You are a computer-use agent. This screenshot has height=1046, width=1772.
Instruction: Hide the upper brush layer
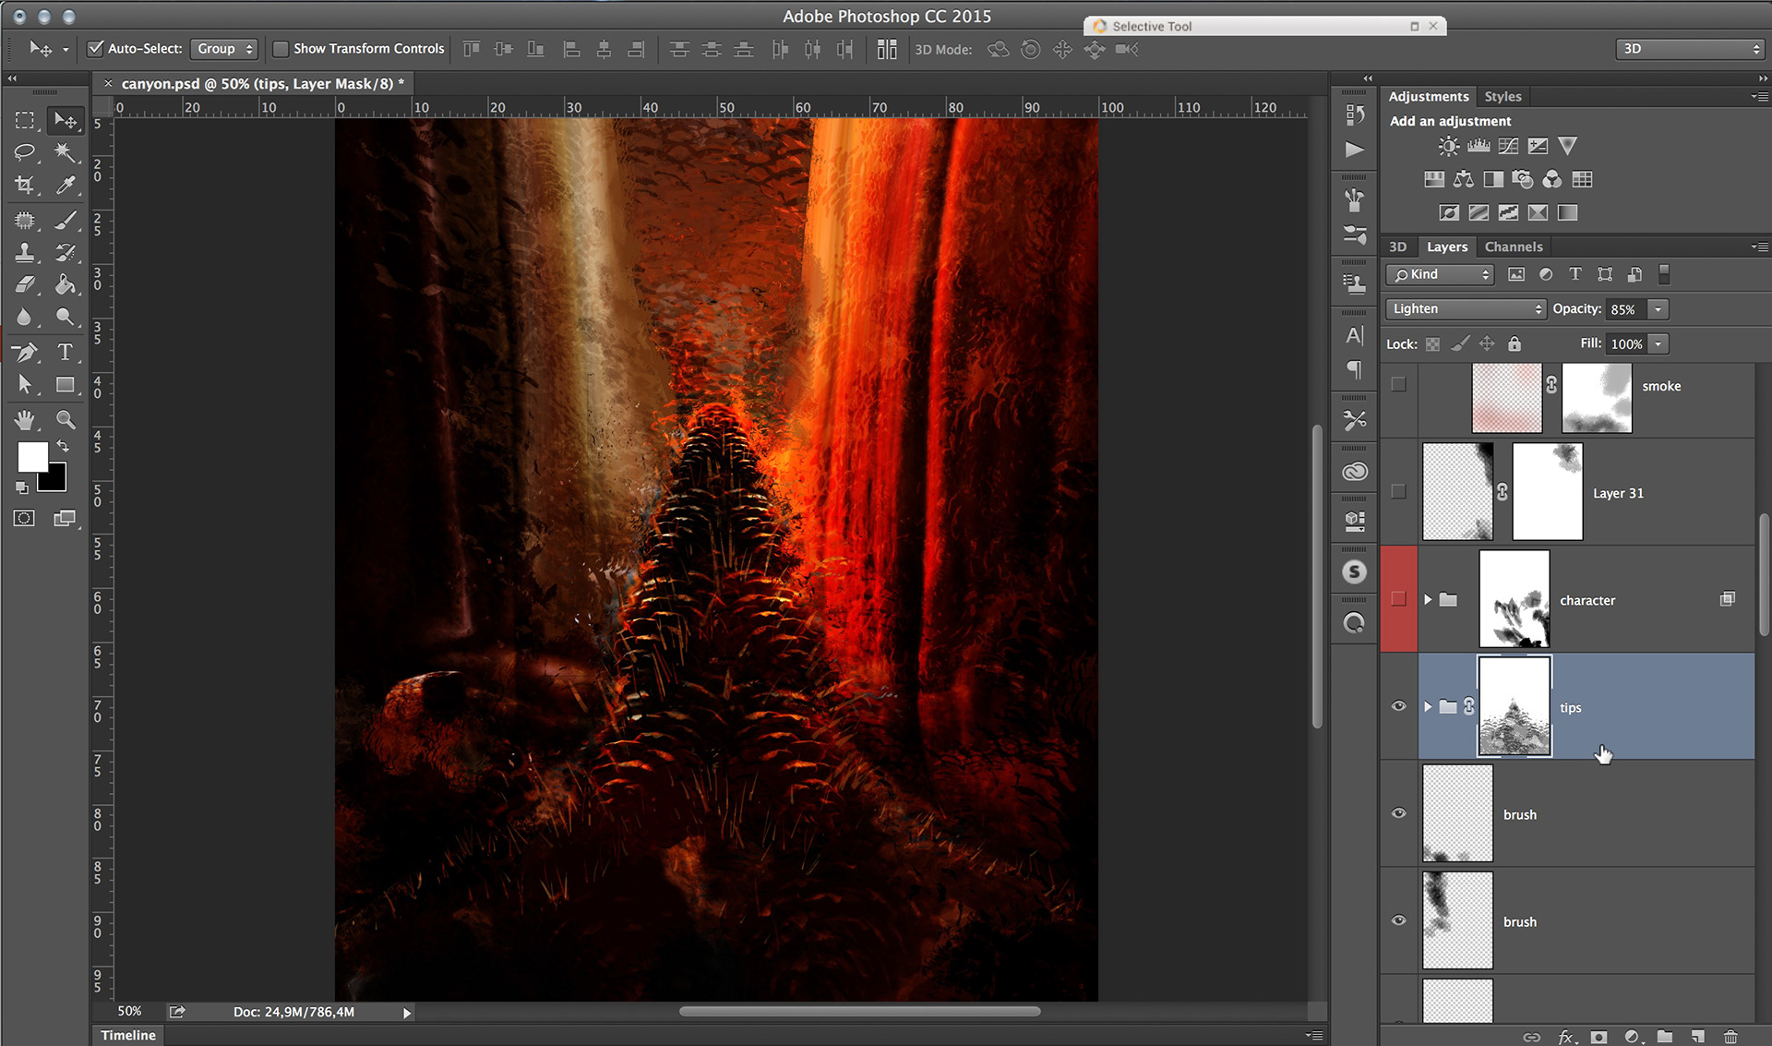[x=1399, y=813]
